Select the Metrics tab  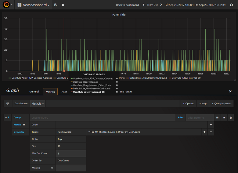(50, 92)
